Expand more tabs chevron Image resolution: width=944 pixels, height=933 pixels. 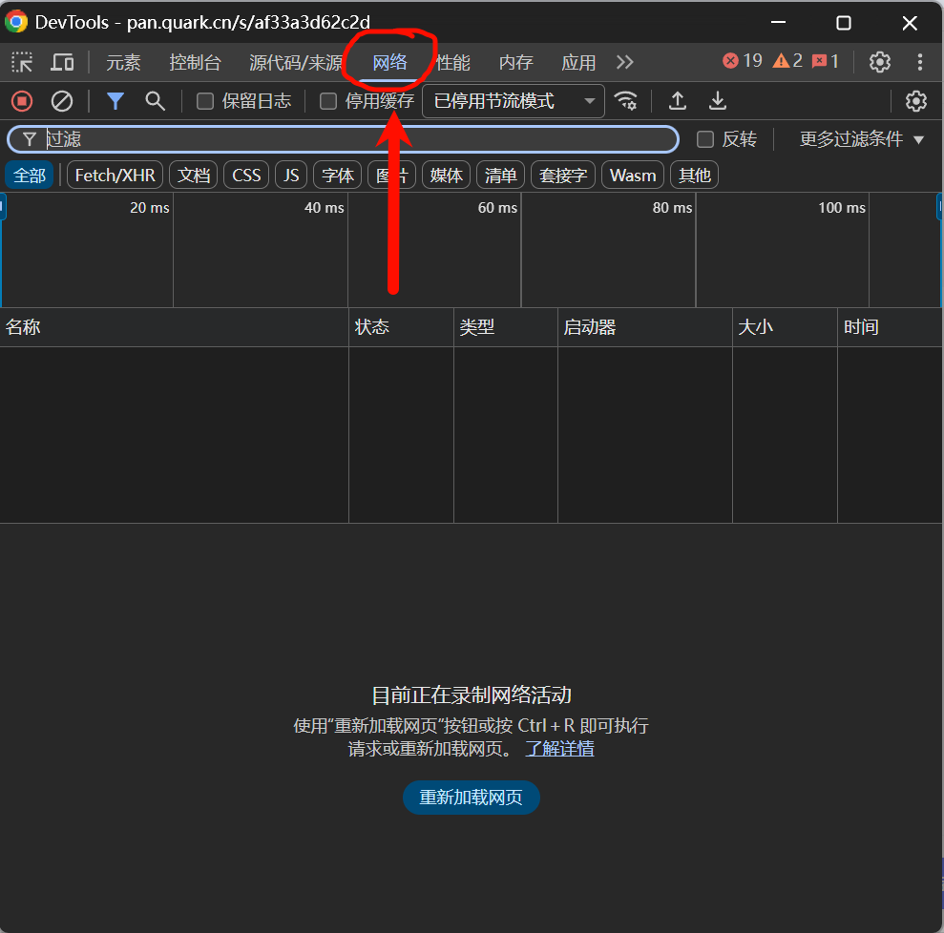[625, 62]
